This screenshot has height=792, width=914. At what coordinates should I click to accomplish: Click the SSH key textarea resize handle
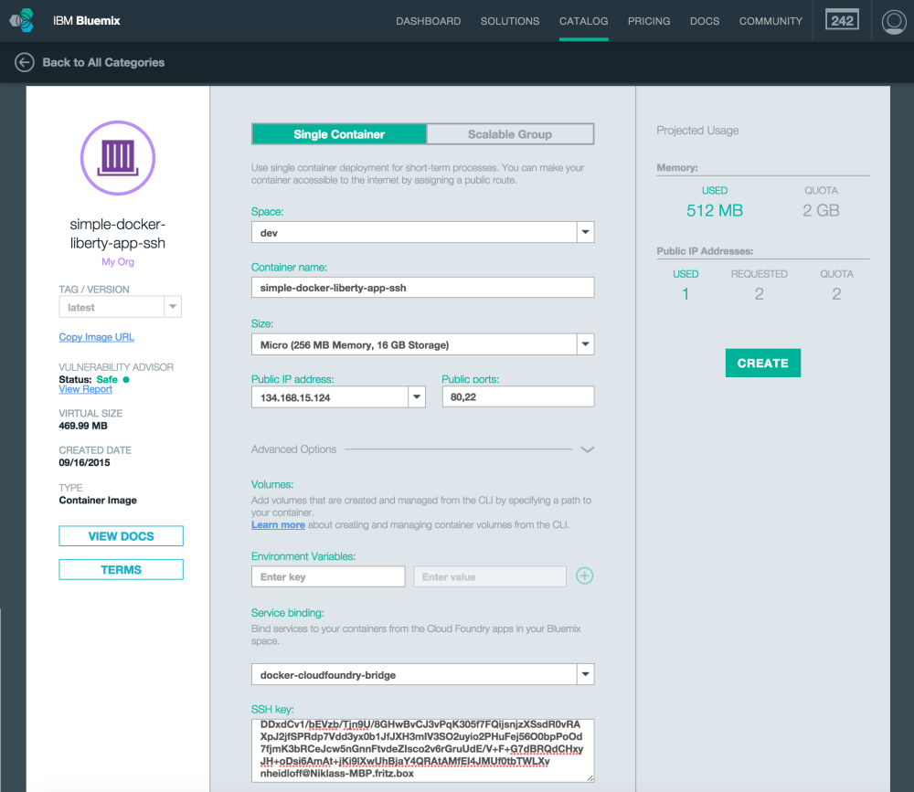[x=590, y=777]
